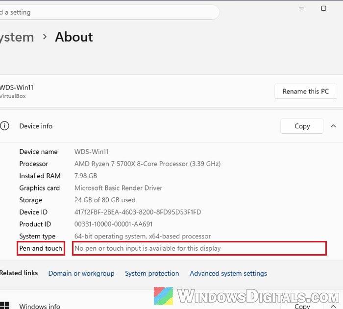Select the Device name value WDS-Win11
Image resolution: width=343 pixels, height=309 pixels.
[92, 152]
